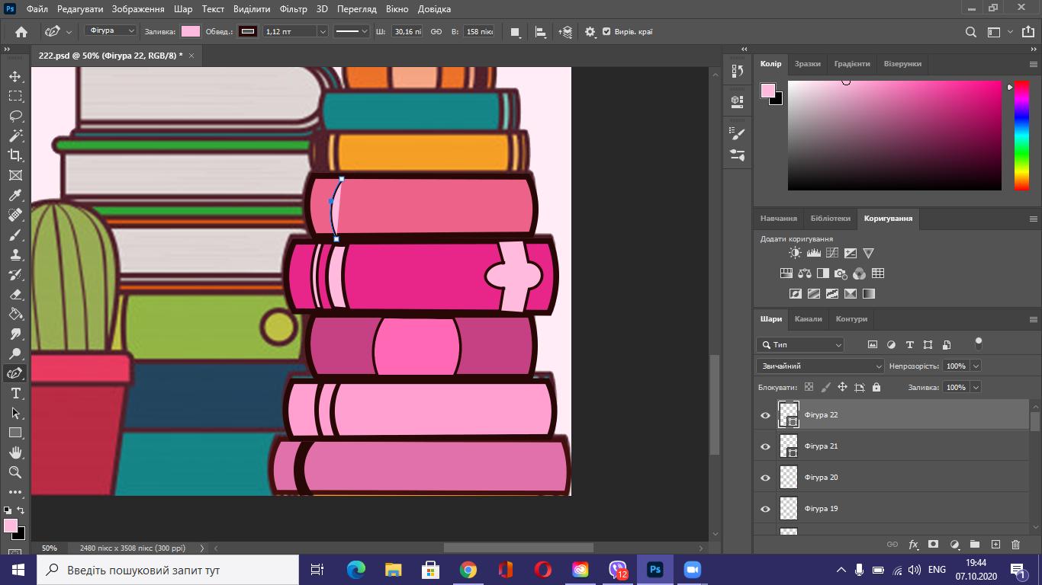Hide the Фігура 22 layer

coord(765,415)
